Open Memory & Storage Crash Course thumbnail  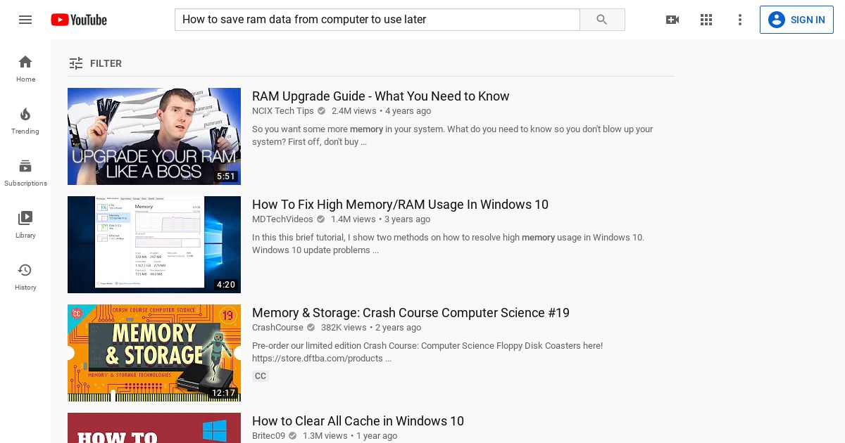(x=154, y=353)
